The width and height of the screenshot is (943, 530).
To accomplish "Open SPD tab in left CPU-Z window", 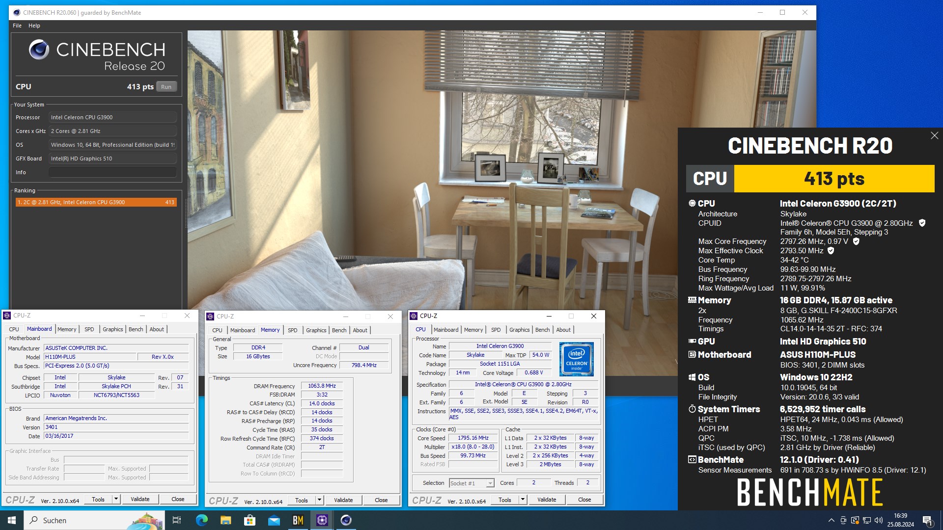I will pos(89,329).
